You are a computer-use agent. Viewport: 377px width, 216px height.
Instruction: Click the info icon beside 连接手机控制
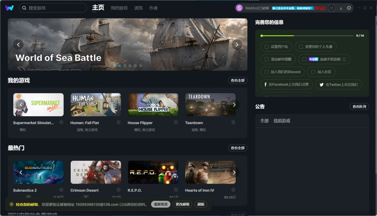(344, 59)
